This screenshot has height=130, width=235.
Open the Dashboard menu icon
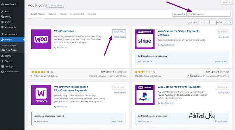(3, 4)
